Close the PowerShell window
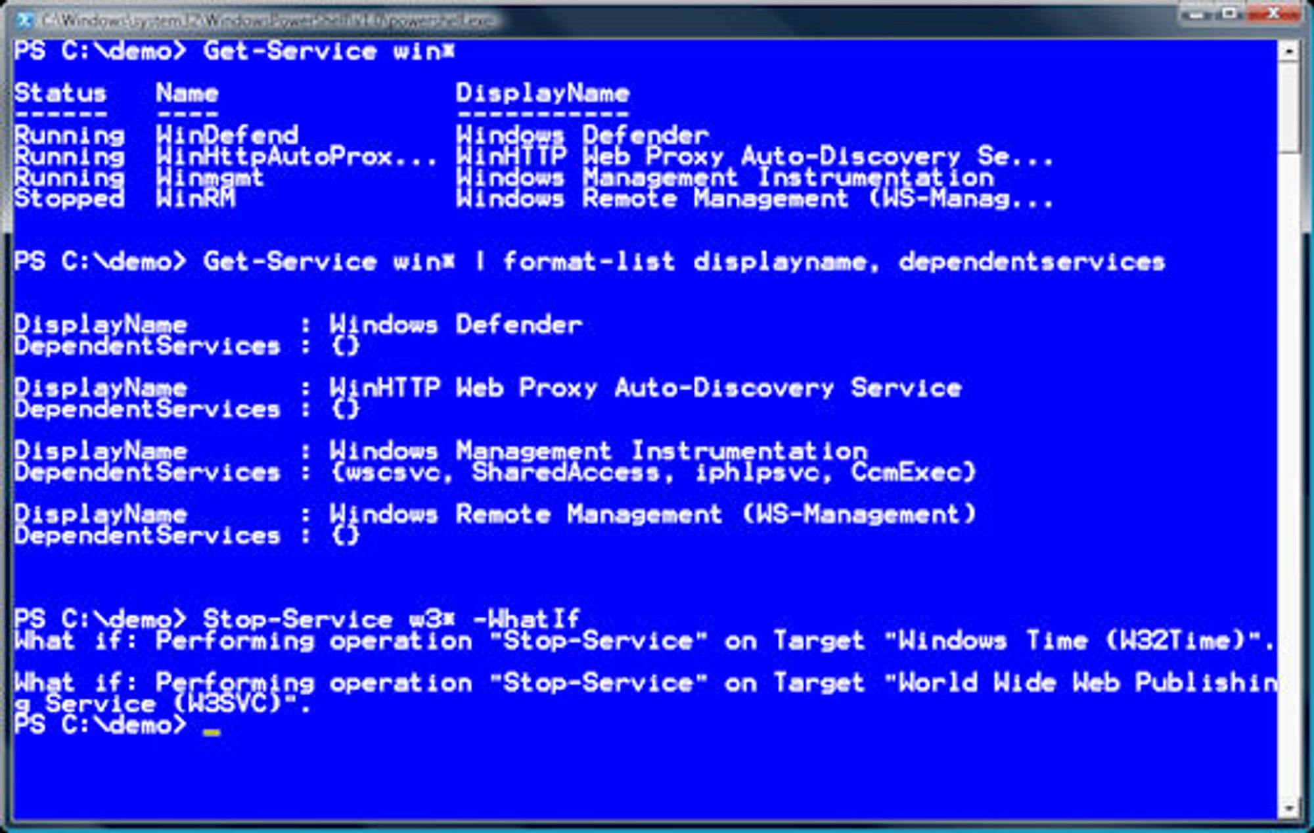This screenshot has width=1314, height=833. tap(1273, 13)
